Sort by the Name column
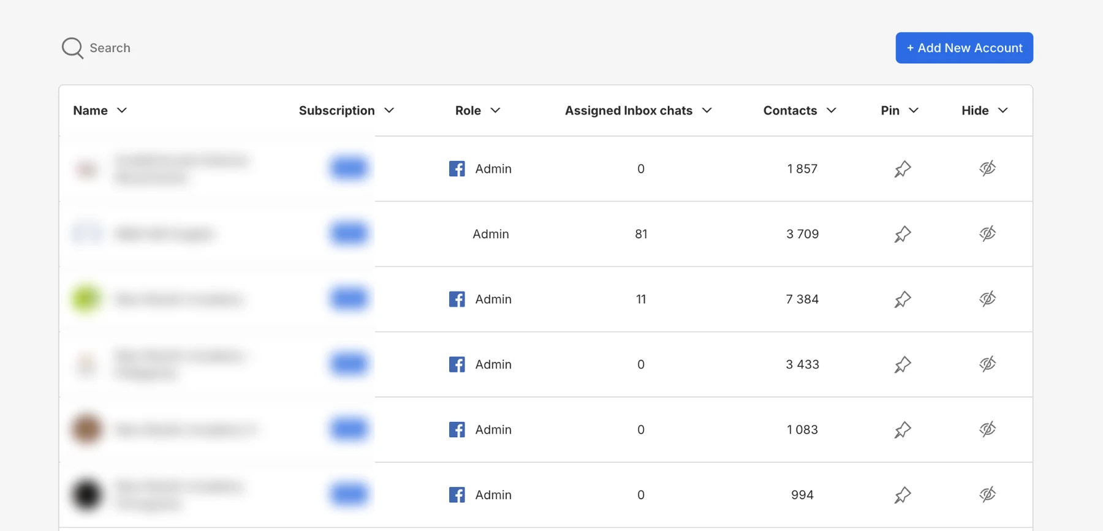 tap(100, 110)
